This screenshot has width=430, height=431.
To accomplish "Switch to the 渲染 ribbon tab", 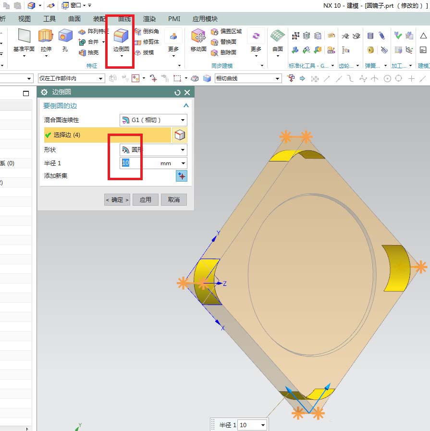I will click(x=149, y=19).
